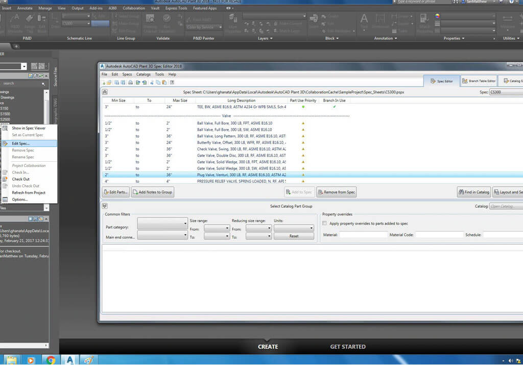
Task: Click the GET STARTED link at bottom
Action: point(348,347)
